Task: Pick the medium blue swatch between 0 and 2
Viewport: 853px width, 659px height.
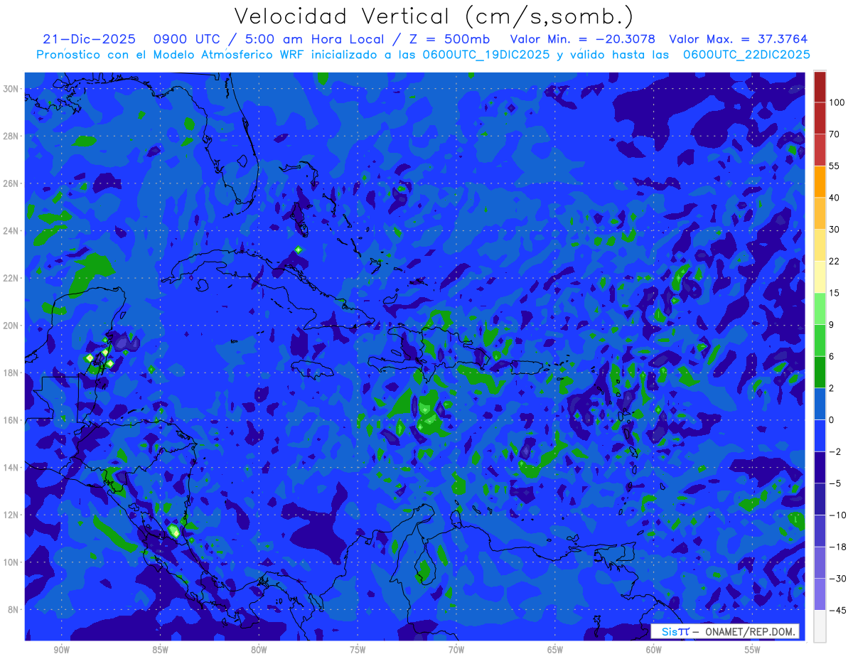Action: [x=820, y=404]
